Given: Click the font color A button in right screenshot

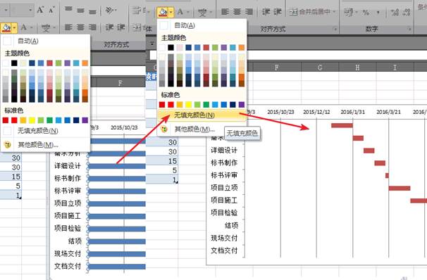Looking at the screenshot, I should [x=180, y=12].
